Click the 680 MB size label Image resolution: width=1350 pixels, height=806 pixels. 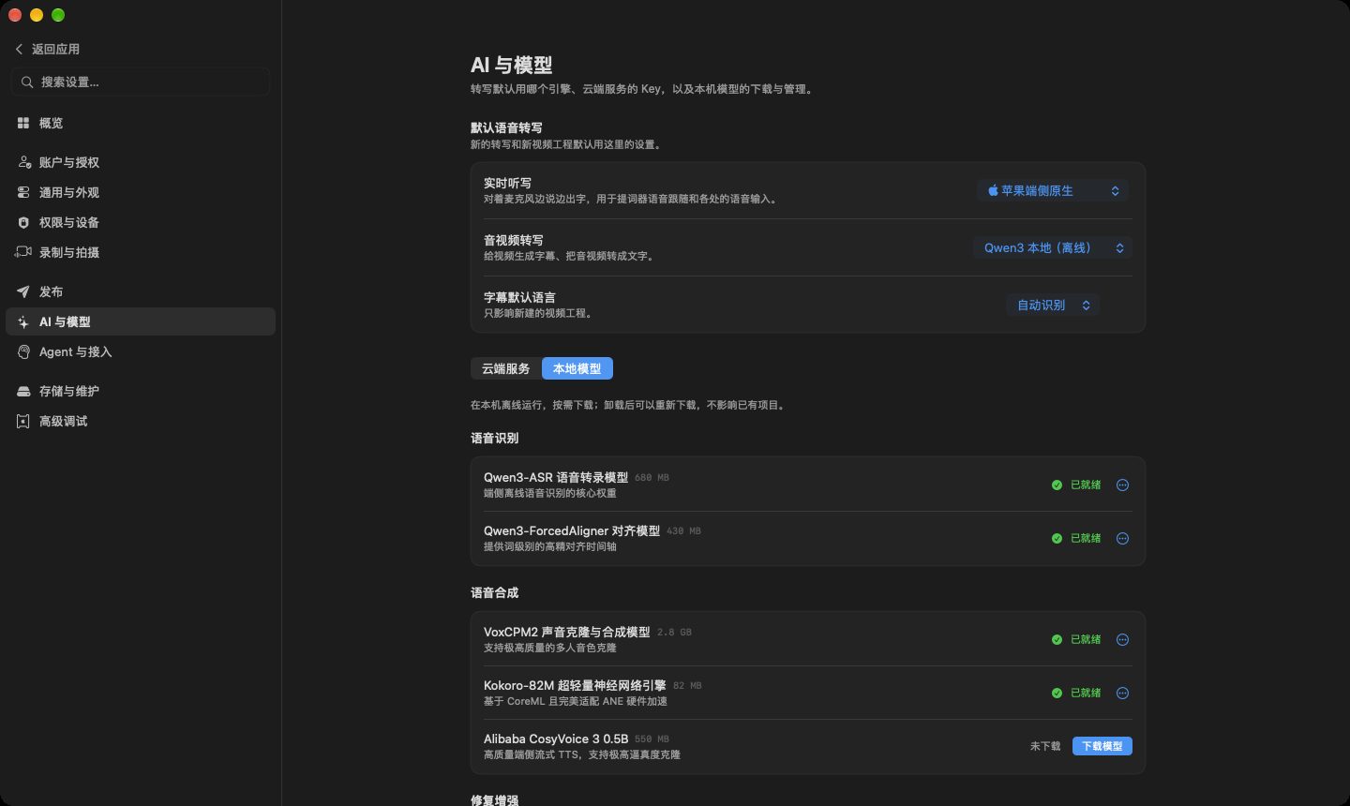coord(652,478)
